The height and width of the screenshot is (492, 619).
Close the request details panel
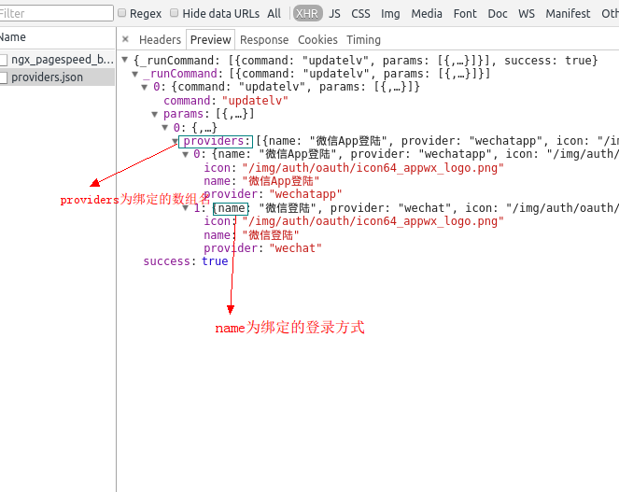click(x=126, y=40)
